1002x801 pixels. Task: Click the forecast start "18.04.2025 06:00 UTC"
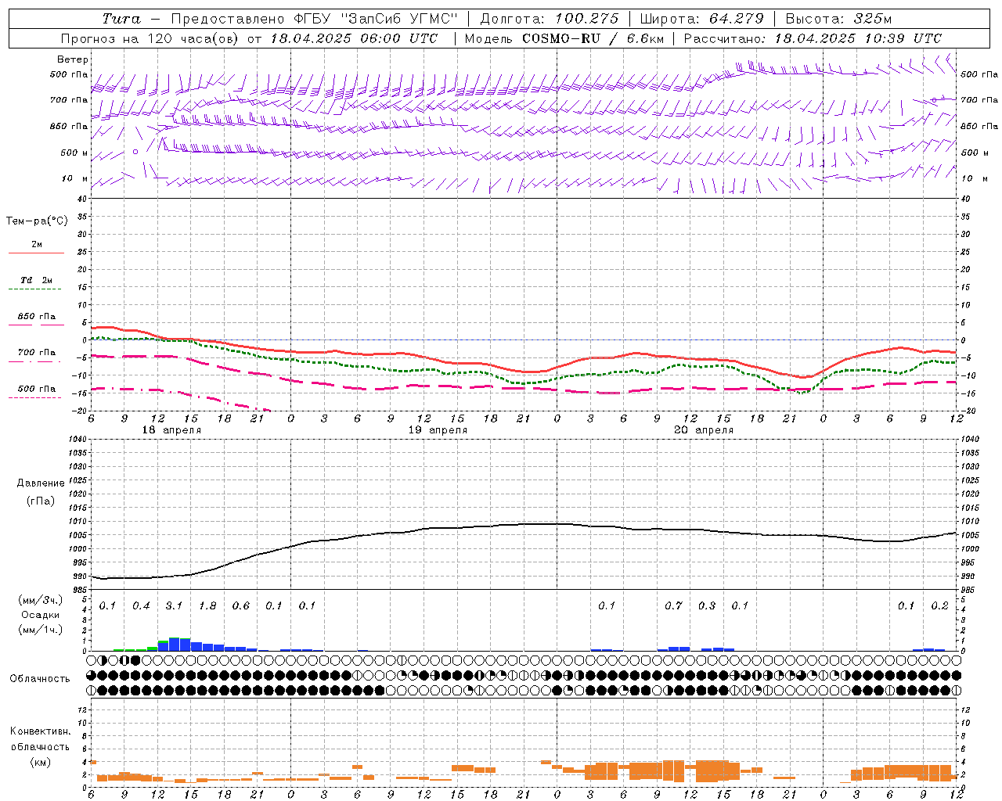(x=354, y=38)
